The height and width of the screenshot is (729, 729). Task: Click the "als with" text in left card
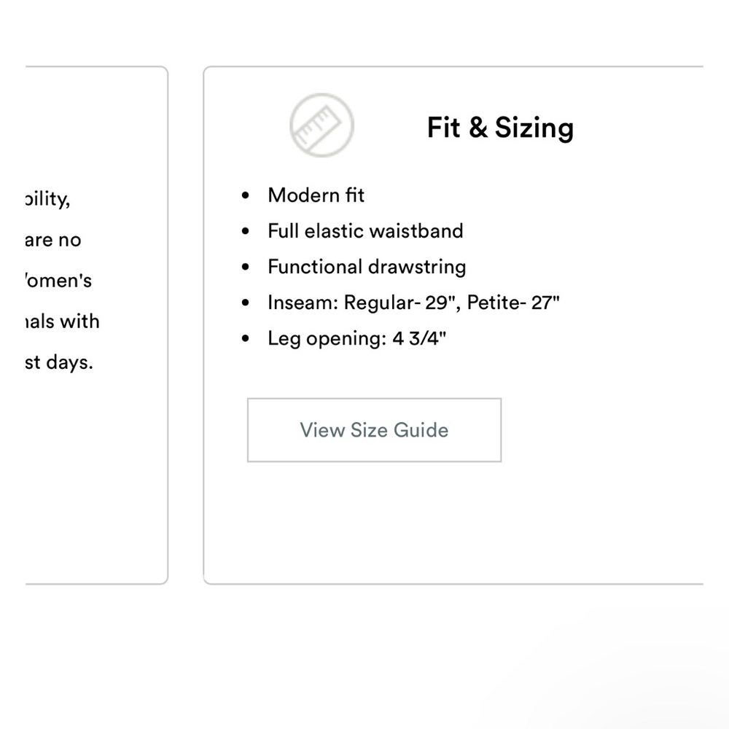click(62, 321)
